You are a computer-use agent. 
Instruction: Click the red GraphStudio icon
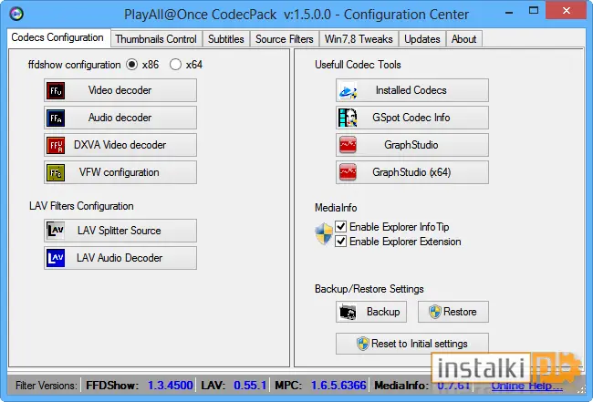tap(348, 145)
